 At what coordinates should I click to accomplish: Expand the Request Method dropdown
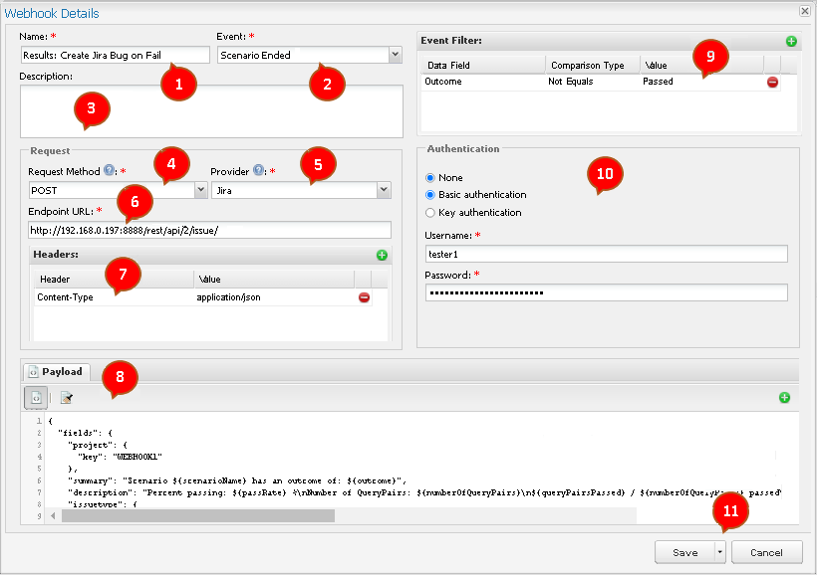201,190
